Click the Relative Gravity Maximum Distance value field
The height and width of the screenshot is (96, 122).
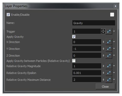[x=87, y=79]
